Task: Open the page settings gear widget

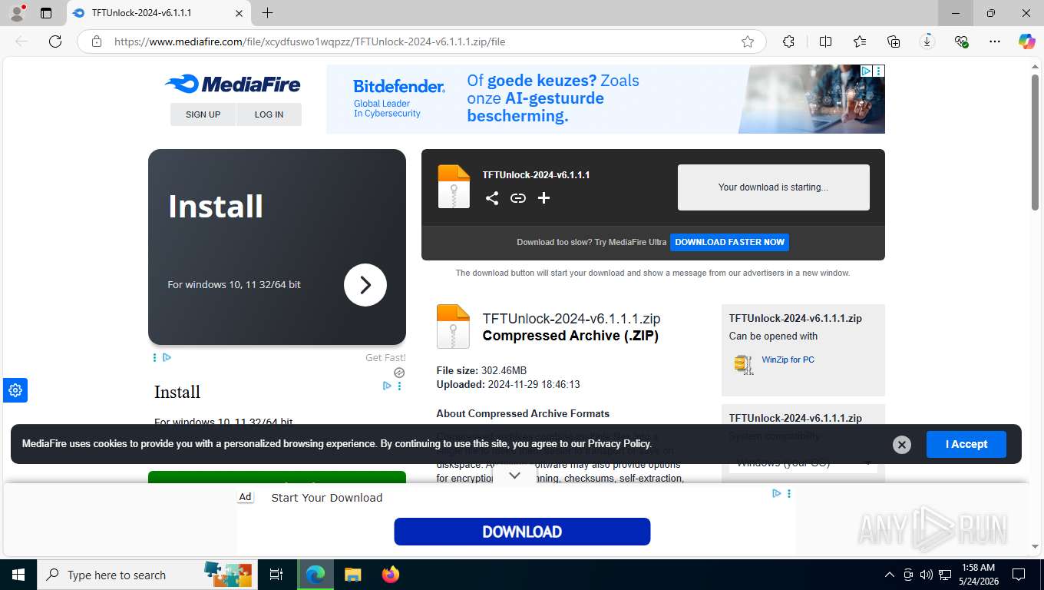Action: (x=15, y=390)
